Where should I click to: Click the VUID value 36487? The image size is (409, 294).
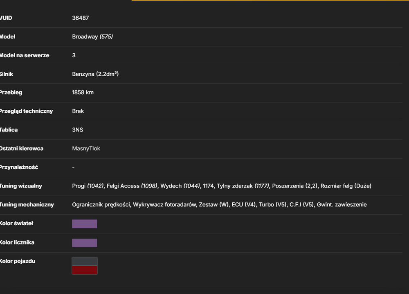click(80, 18)
